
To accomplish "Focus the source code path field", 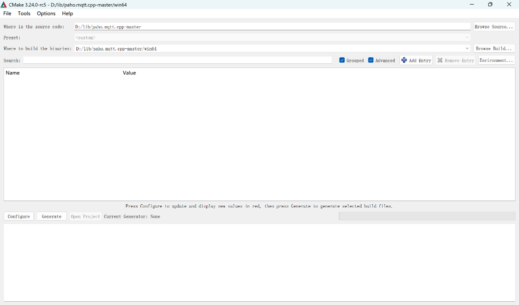I will pyautogui.click(x=272, y=27).
